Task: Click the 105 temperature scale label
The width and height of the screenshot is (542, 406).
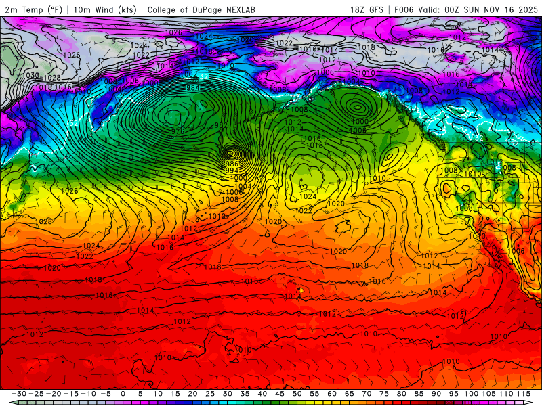Action: pyautogui.click(x=488, y=394)
